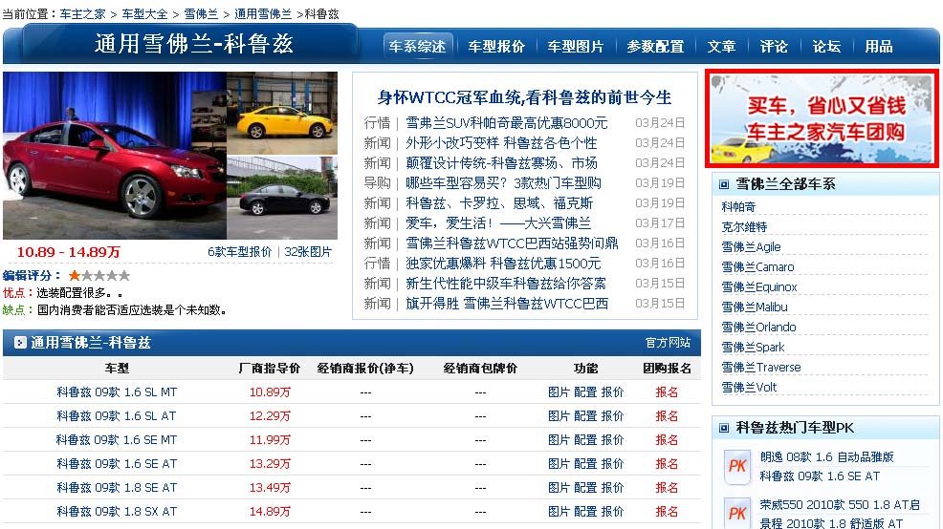Click 配置 for 1.6 SL AT row
The width and height of the screenshot is (943, 529).
585,416
